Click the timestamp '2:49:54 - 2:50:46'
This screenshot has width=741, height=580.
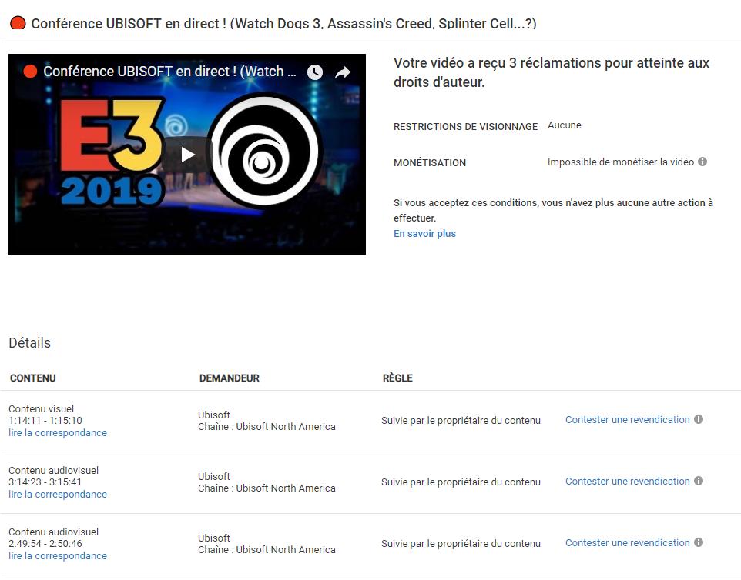(45, 544)
